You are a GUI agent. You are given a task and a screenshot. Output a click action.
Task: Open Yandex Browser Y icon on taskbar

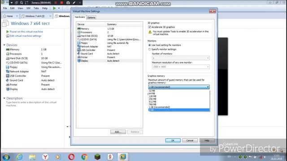pos(45,157)
